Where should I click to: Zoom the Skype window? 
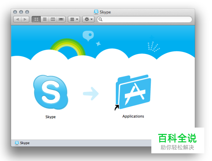(27, 12)
